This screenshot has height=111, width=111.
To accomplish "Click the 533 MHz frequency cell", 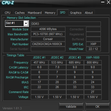I will pos(57,62).
